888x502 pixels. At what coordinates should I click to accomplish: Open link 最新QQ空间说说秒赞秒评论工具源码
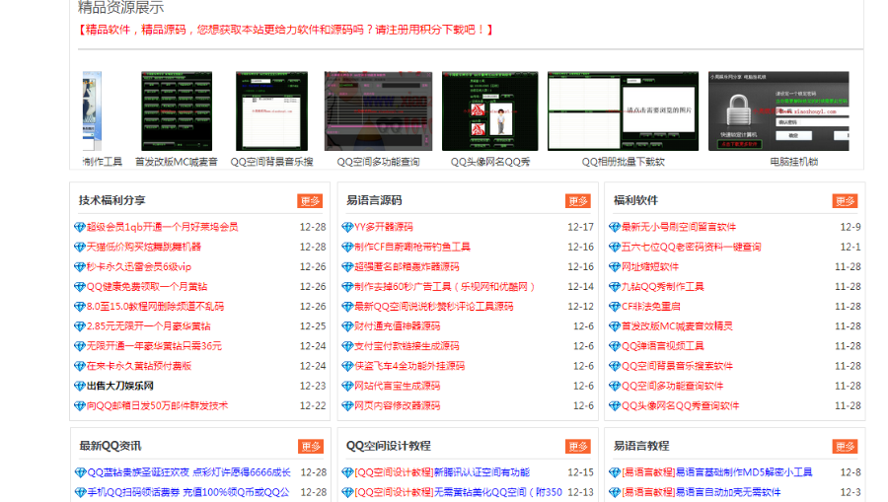[x=434, y=306]
